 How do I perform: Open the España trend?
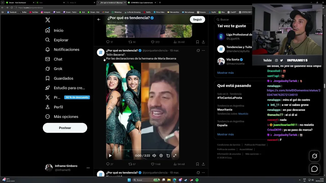coord(222,125)
